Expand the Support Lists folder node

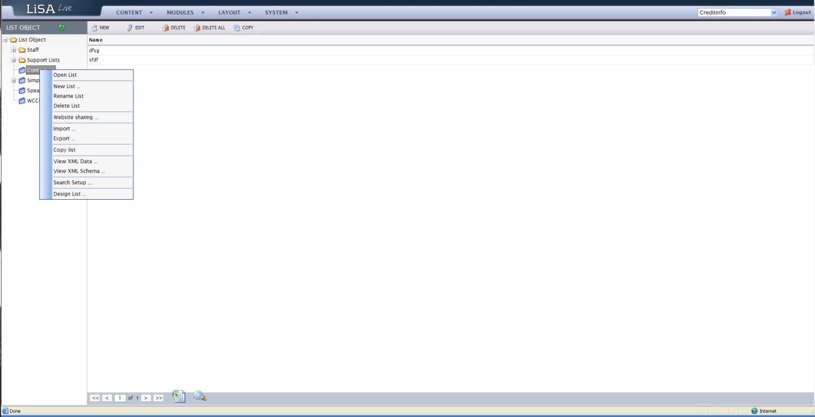click(x=13, y=60)
